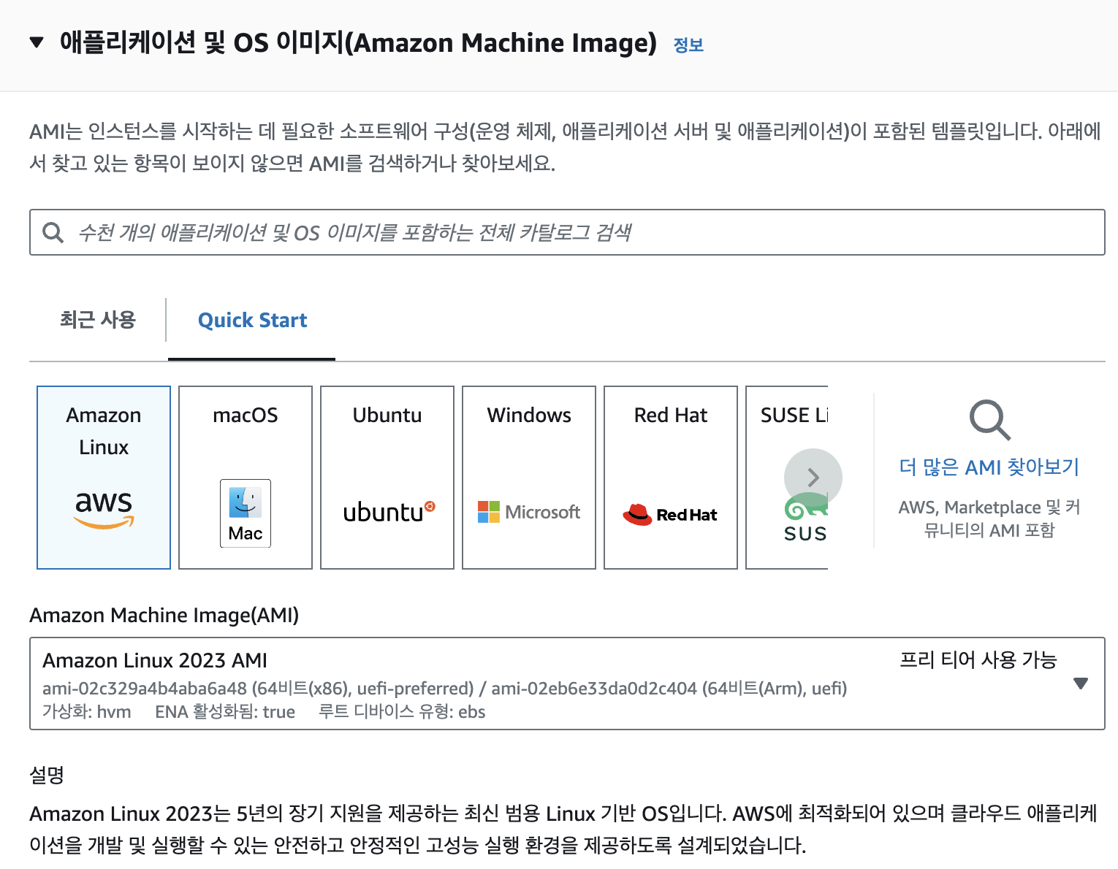
Task: Click the Mac Finder logo icon
Action: 246,513
